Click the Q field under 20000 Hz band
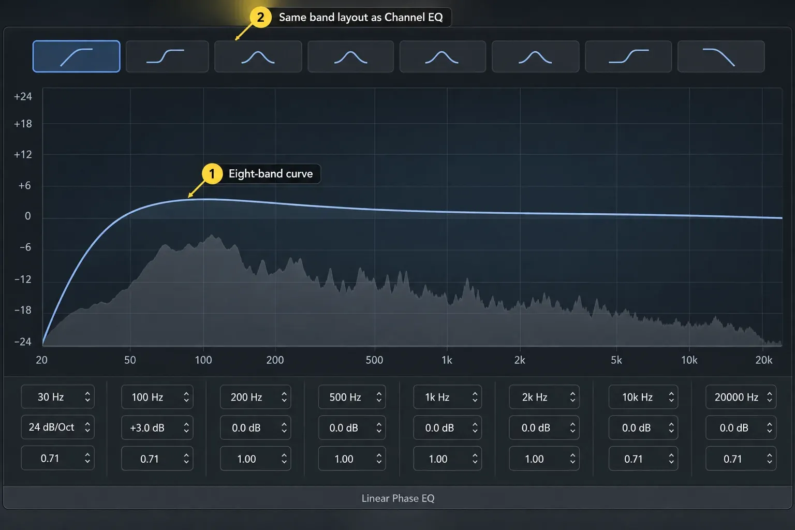The width and height of the screenshot is (795, 530). (x=741, y=459)
